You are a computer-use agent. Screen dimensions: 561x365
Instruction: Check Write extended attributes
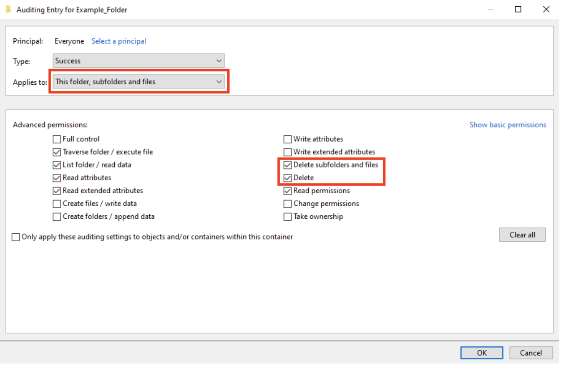point(287,152)
